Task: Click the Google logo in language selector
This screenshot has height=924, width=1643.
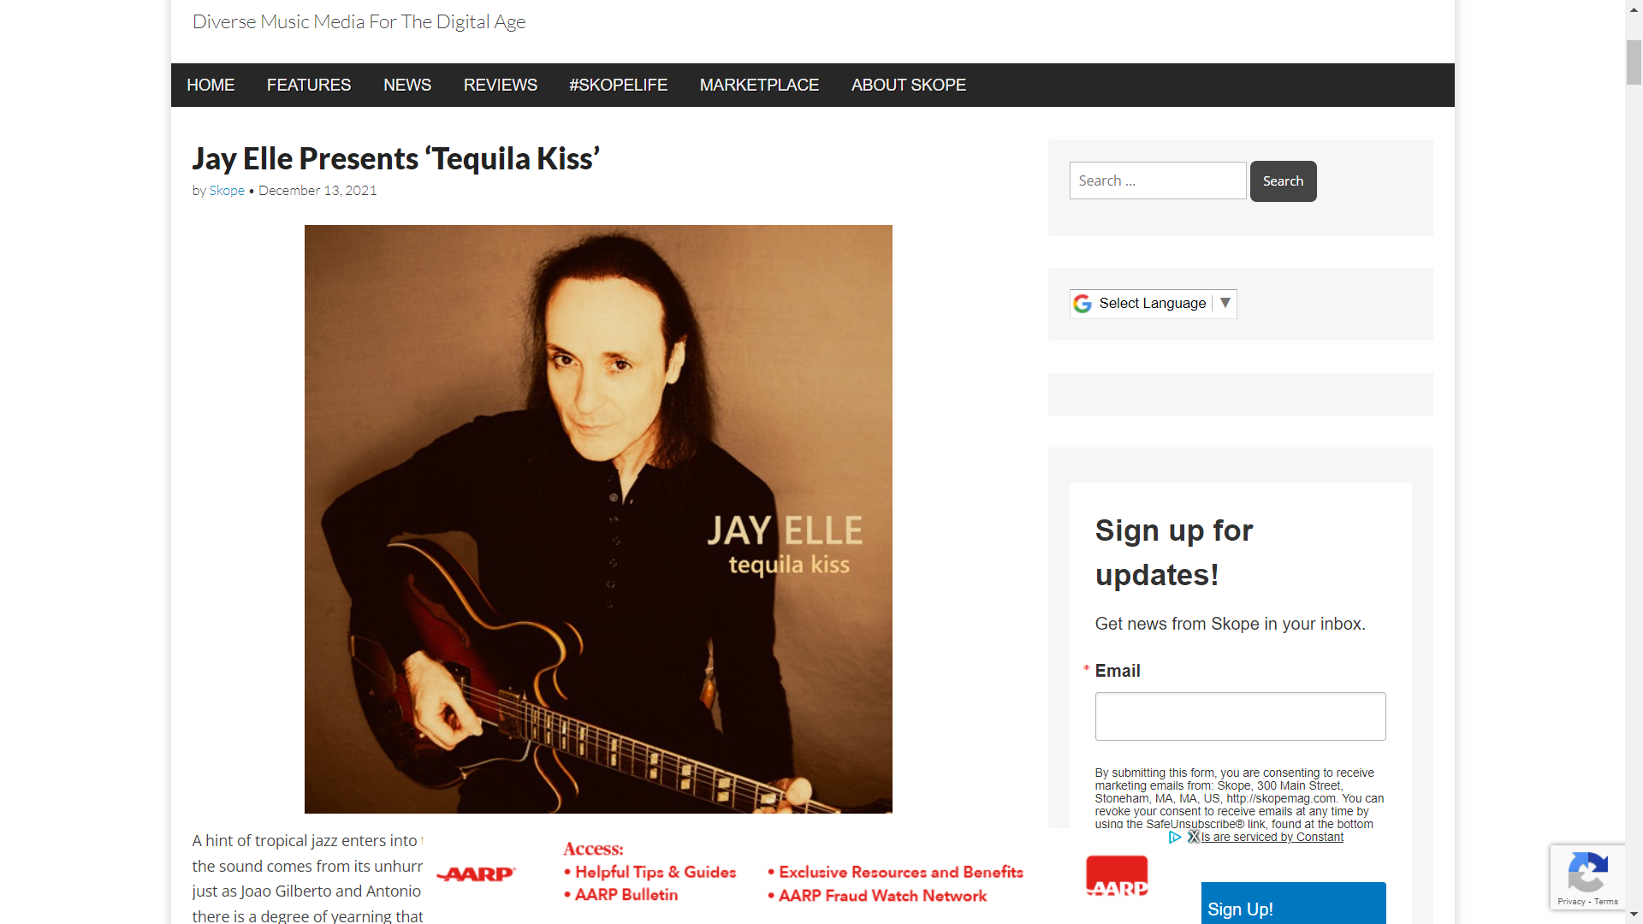Action: coord(1082,304)
